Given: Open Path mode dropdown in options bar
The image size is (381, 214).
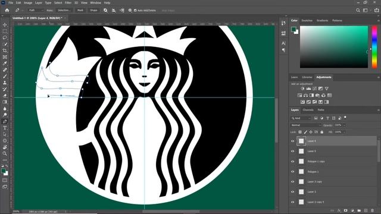Looking at the screenshot, I should (x=36, y=11).
